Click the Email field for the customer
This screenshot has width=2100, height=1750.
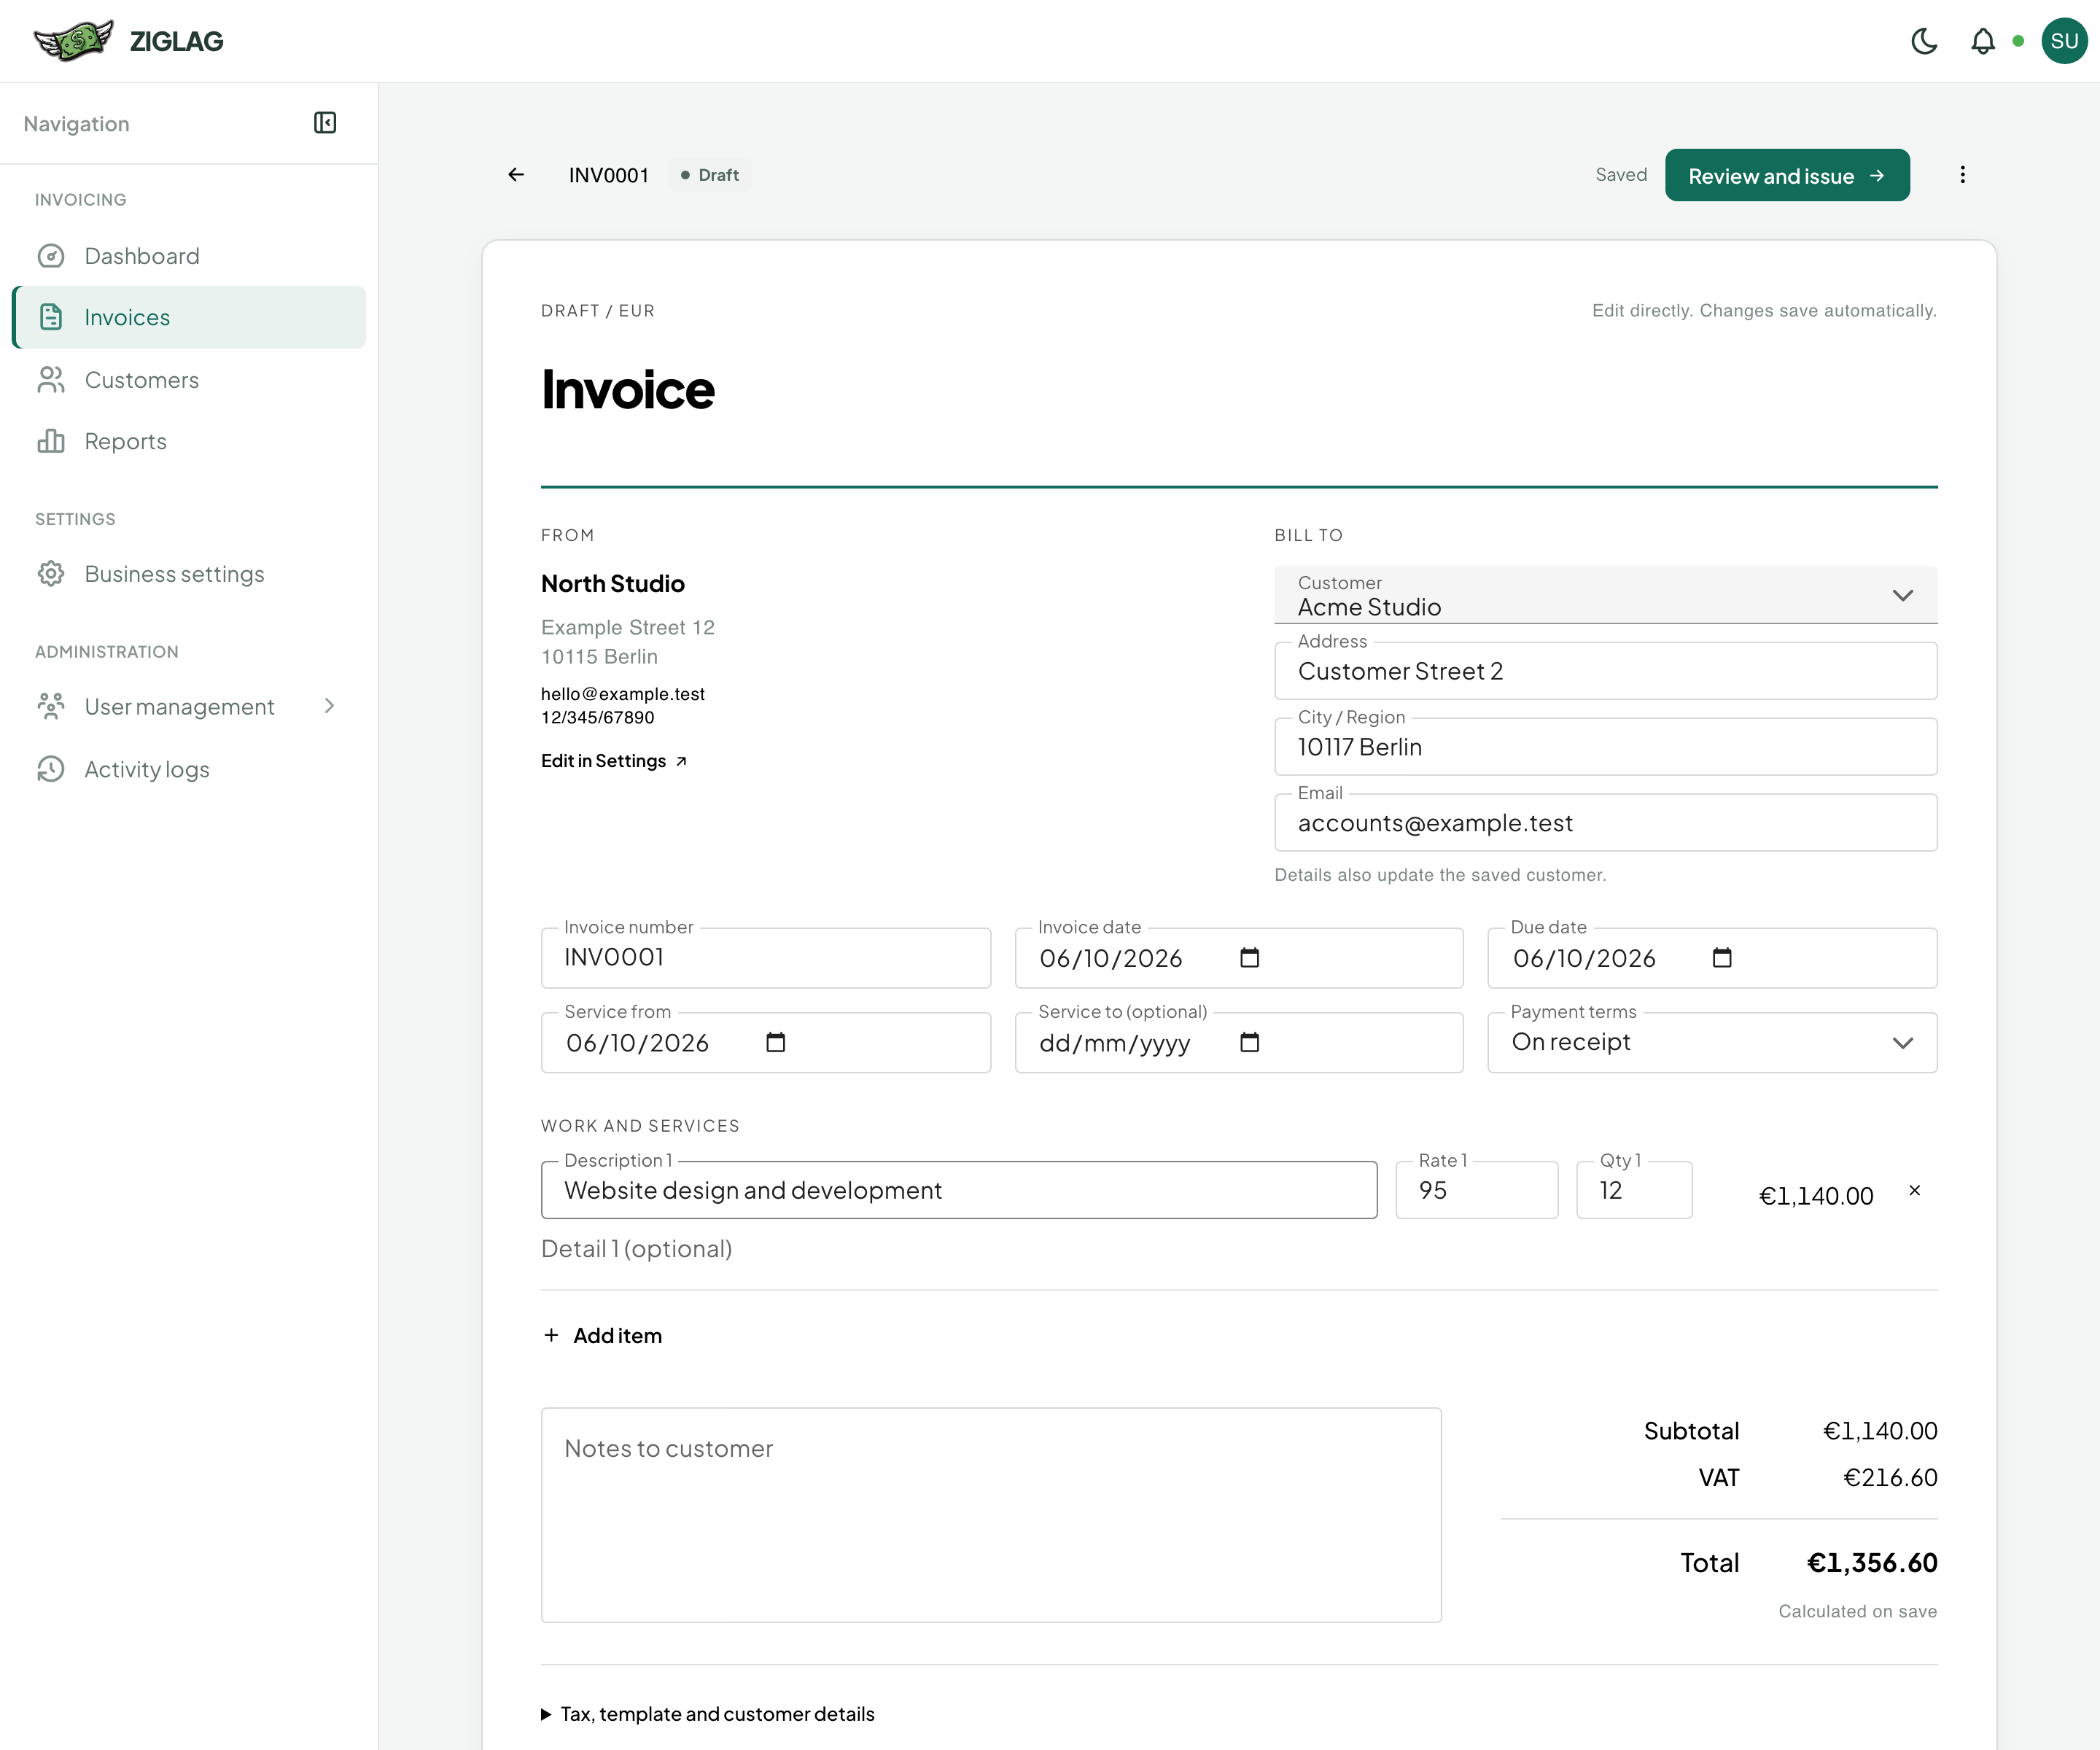tap(1606, 823)
